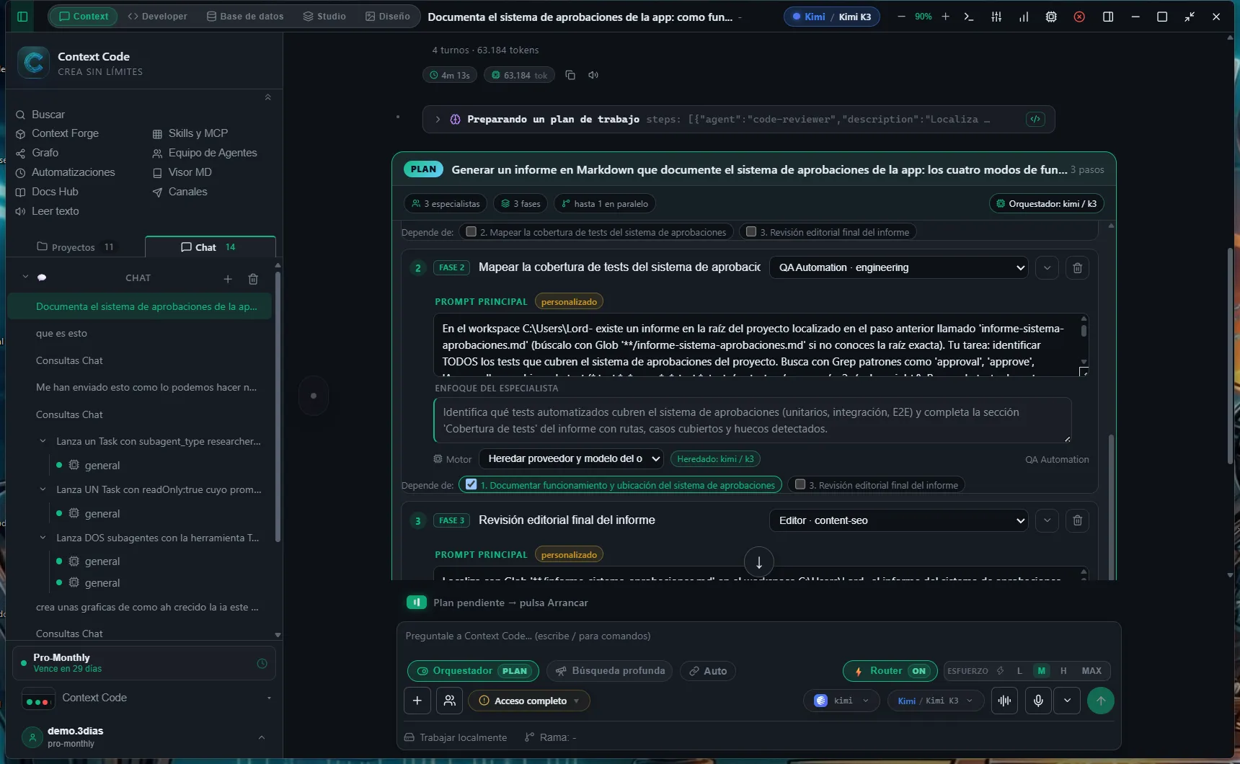Open QA Automation · engineering specialist dropdown
This screenshot has height=764, width=1240.
point(899,267)
